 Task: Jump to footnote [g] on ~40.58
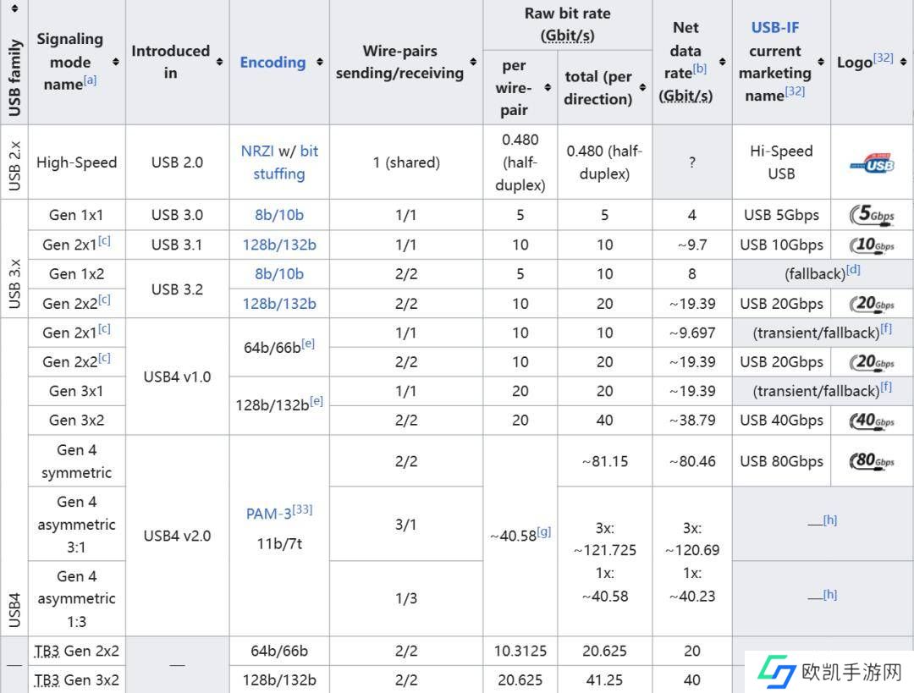click(544, 531)
